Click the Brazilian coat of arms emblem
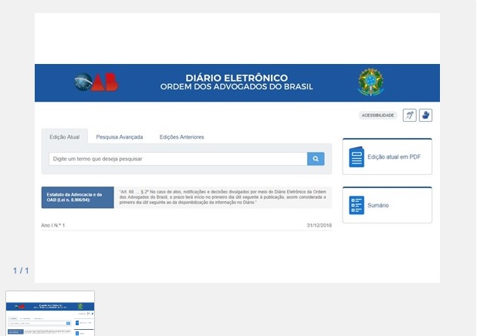The width and height of the screenshot is (477, 336). [370, 82]
